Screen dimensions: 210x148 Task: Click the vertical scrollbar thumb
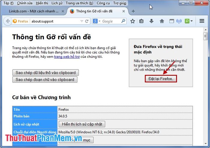pos(205,36)
